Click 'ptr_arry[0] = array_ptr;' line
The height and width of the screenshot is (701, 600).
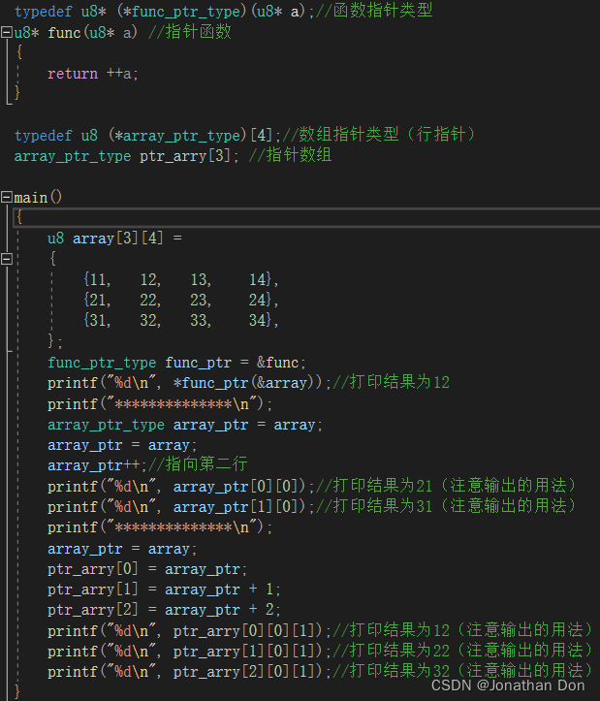point(147,569)
